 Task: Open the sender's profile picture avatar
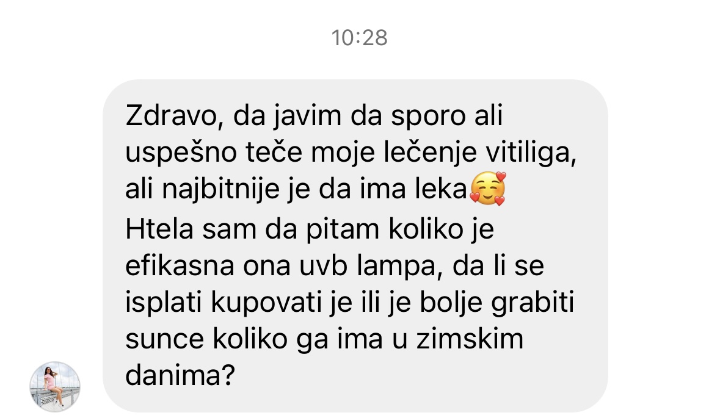coord(54,386)
